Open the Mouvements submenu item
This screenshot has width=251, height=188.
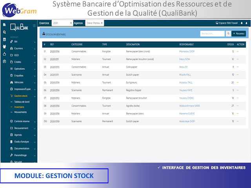coord(20,112)
